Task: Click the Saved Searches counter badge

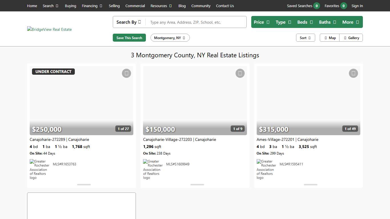Action: [316, 5]
